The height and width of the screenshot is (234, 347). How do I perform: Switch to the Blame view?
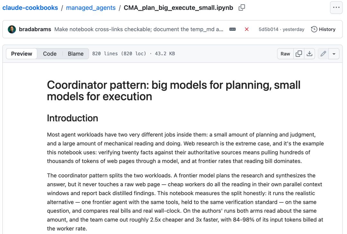coord(76,54)
